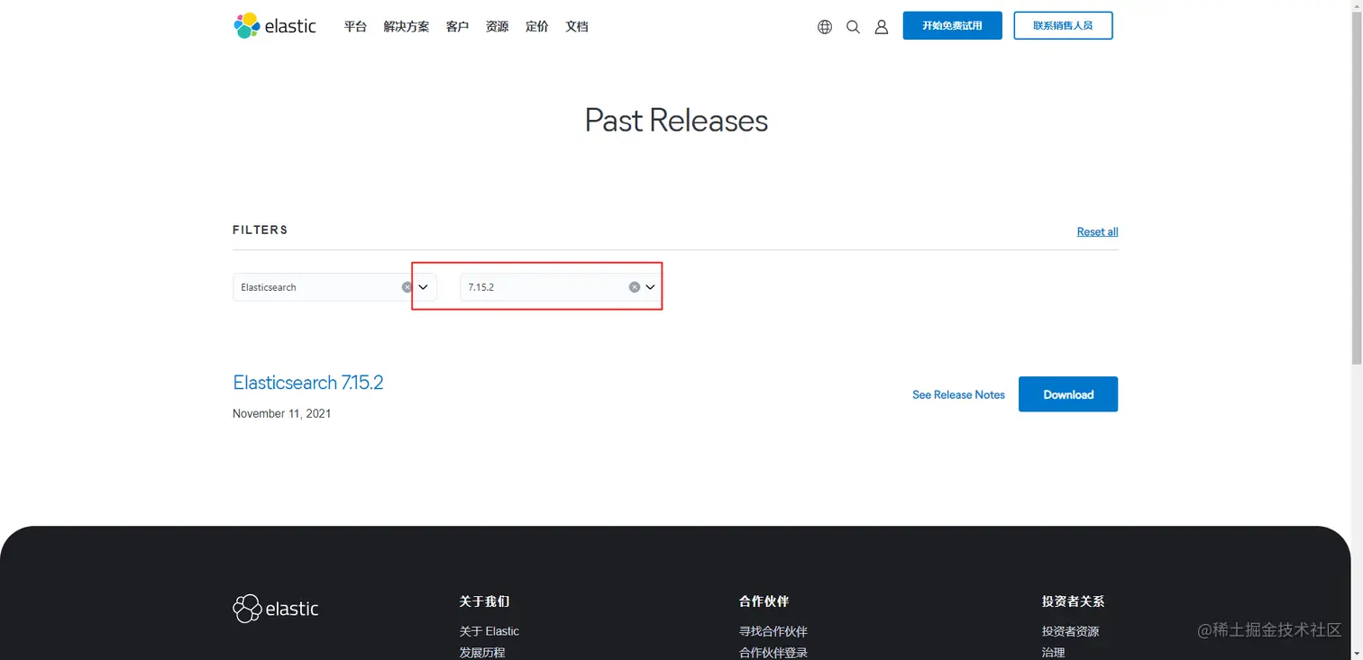Viewport: 1363px width, 660px height.
Task: Click the 开始免费试用 button
Action: [x=953, y=25]
